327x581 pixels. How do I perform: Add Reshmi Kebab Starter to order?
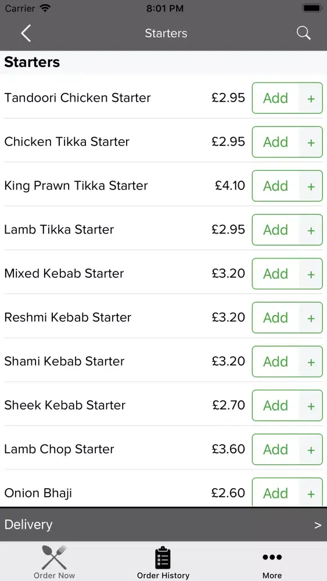(x=276, y=318)
